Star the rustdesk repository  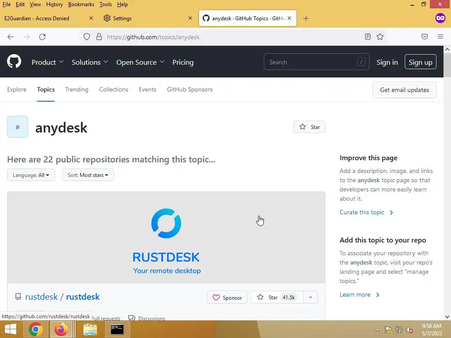coord(277,297)
